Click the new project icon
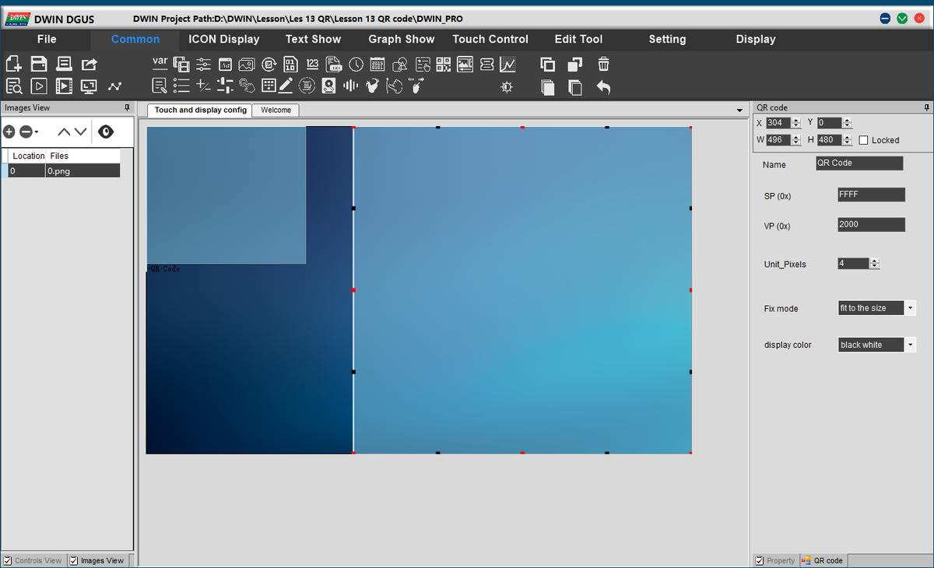Viewport: 934px width, 568px height. click(x=13, y=65)
